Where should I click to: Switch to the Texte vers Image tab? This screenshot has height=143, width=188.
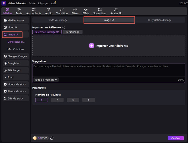tap(58, 20)
